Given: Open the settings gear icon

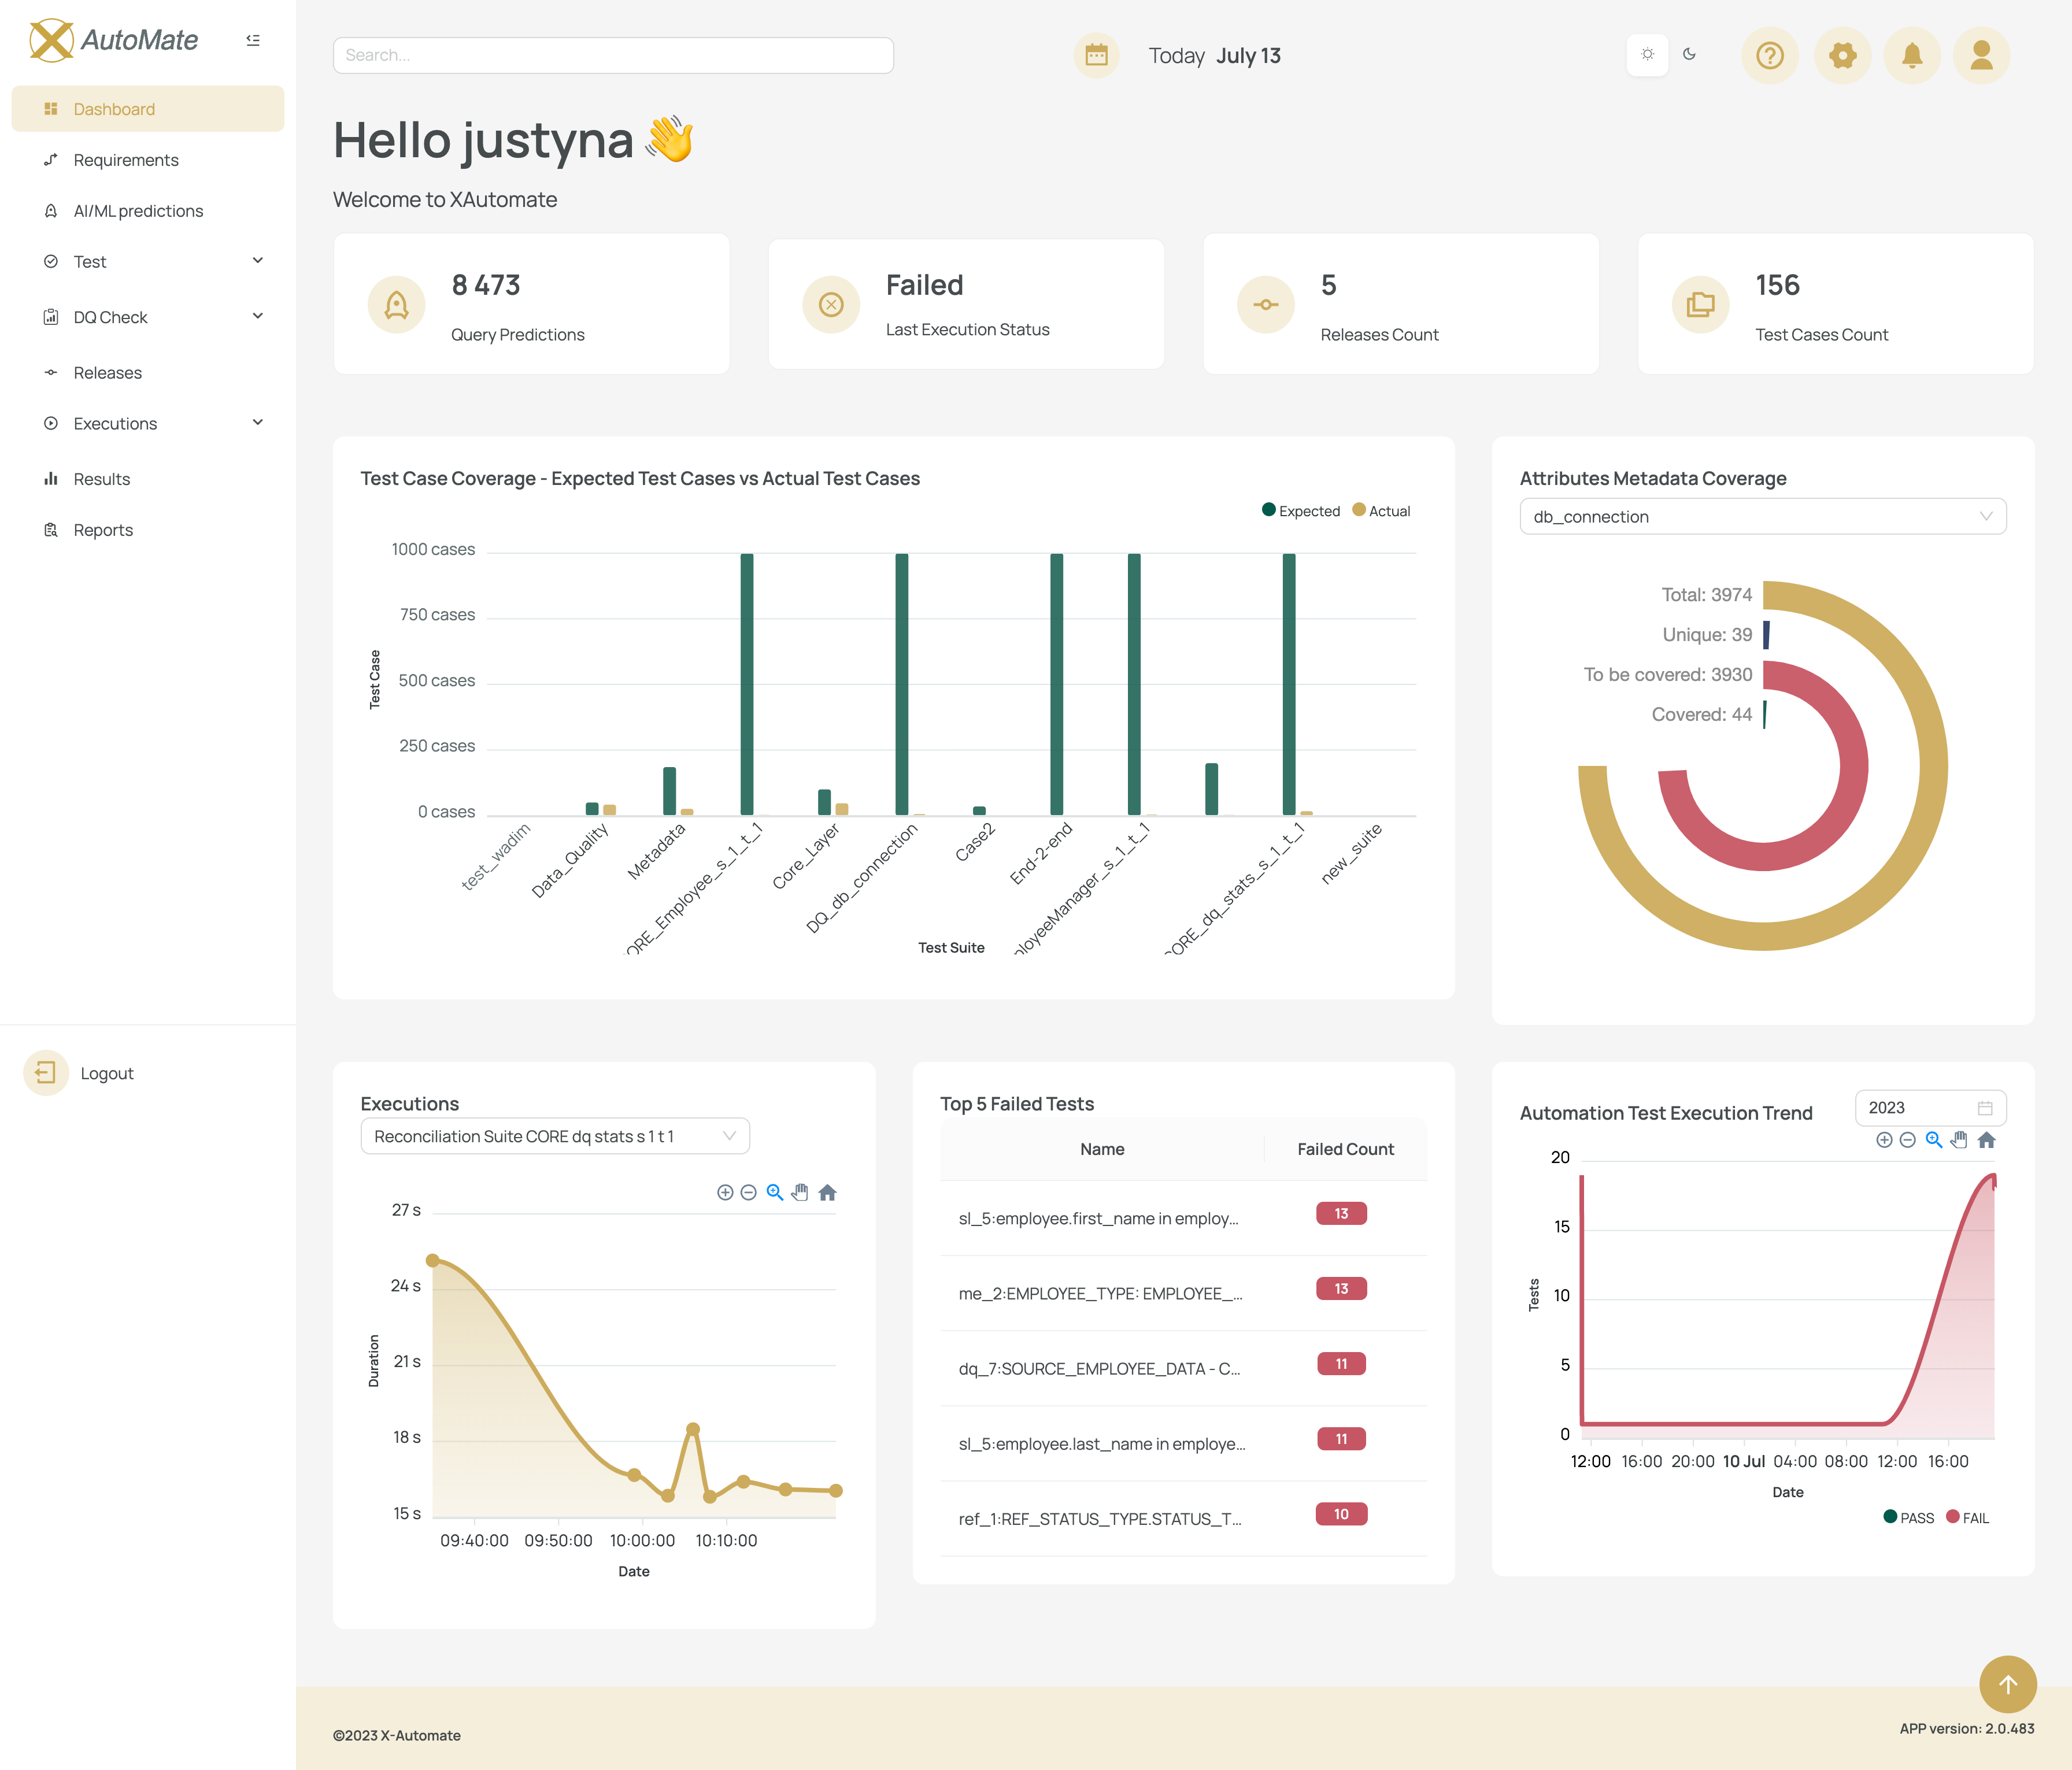Looking at the screenshot, I should (1843, 55).
